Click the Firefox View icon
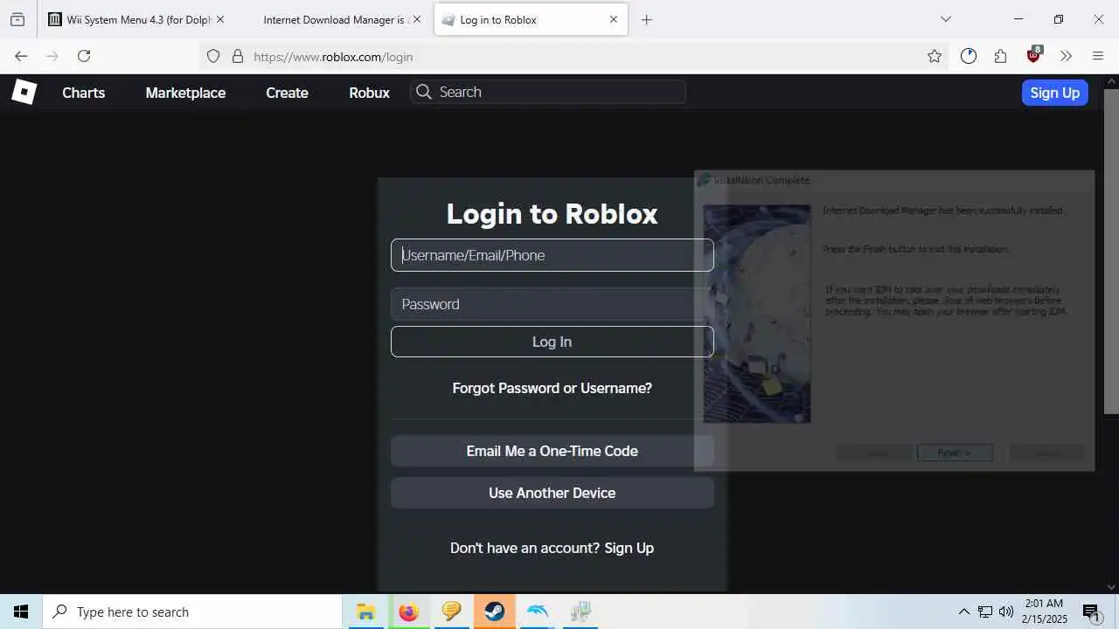Screen dimensions: 1119x629 coord(17,19)
